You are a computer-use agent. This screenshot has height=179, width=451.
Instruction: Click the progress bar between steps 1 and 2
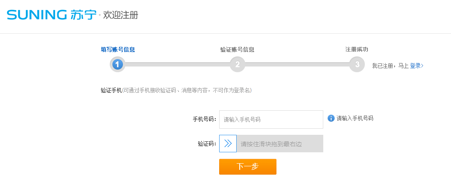click(x=177, y=65)
